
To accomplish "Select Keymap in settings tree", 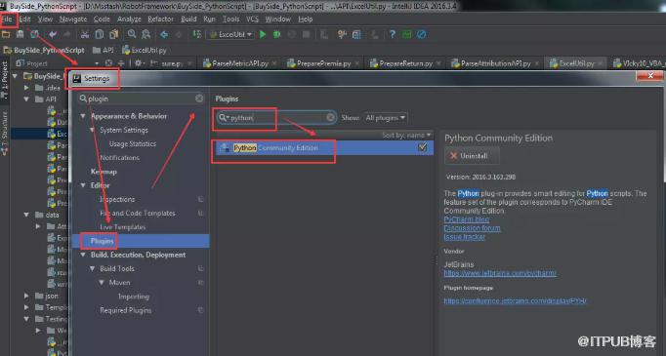I will [x=104, y=172].
